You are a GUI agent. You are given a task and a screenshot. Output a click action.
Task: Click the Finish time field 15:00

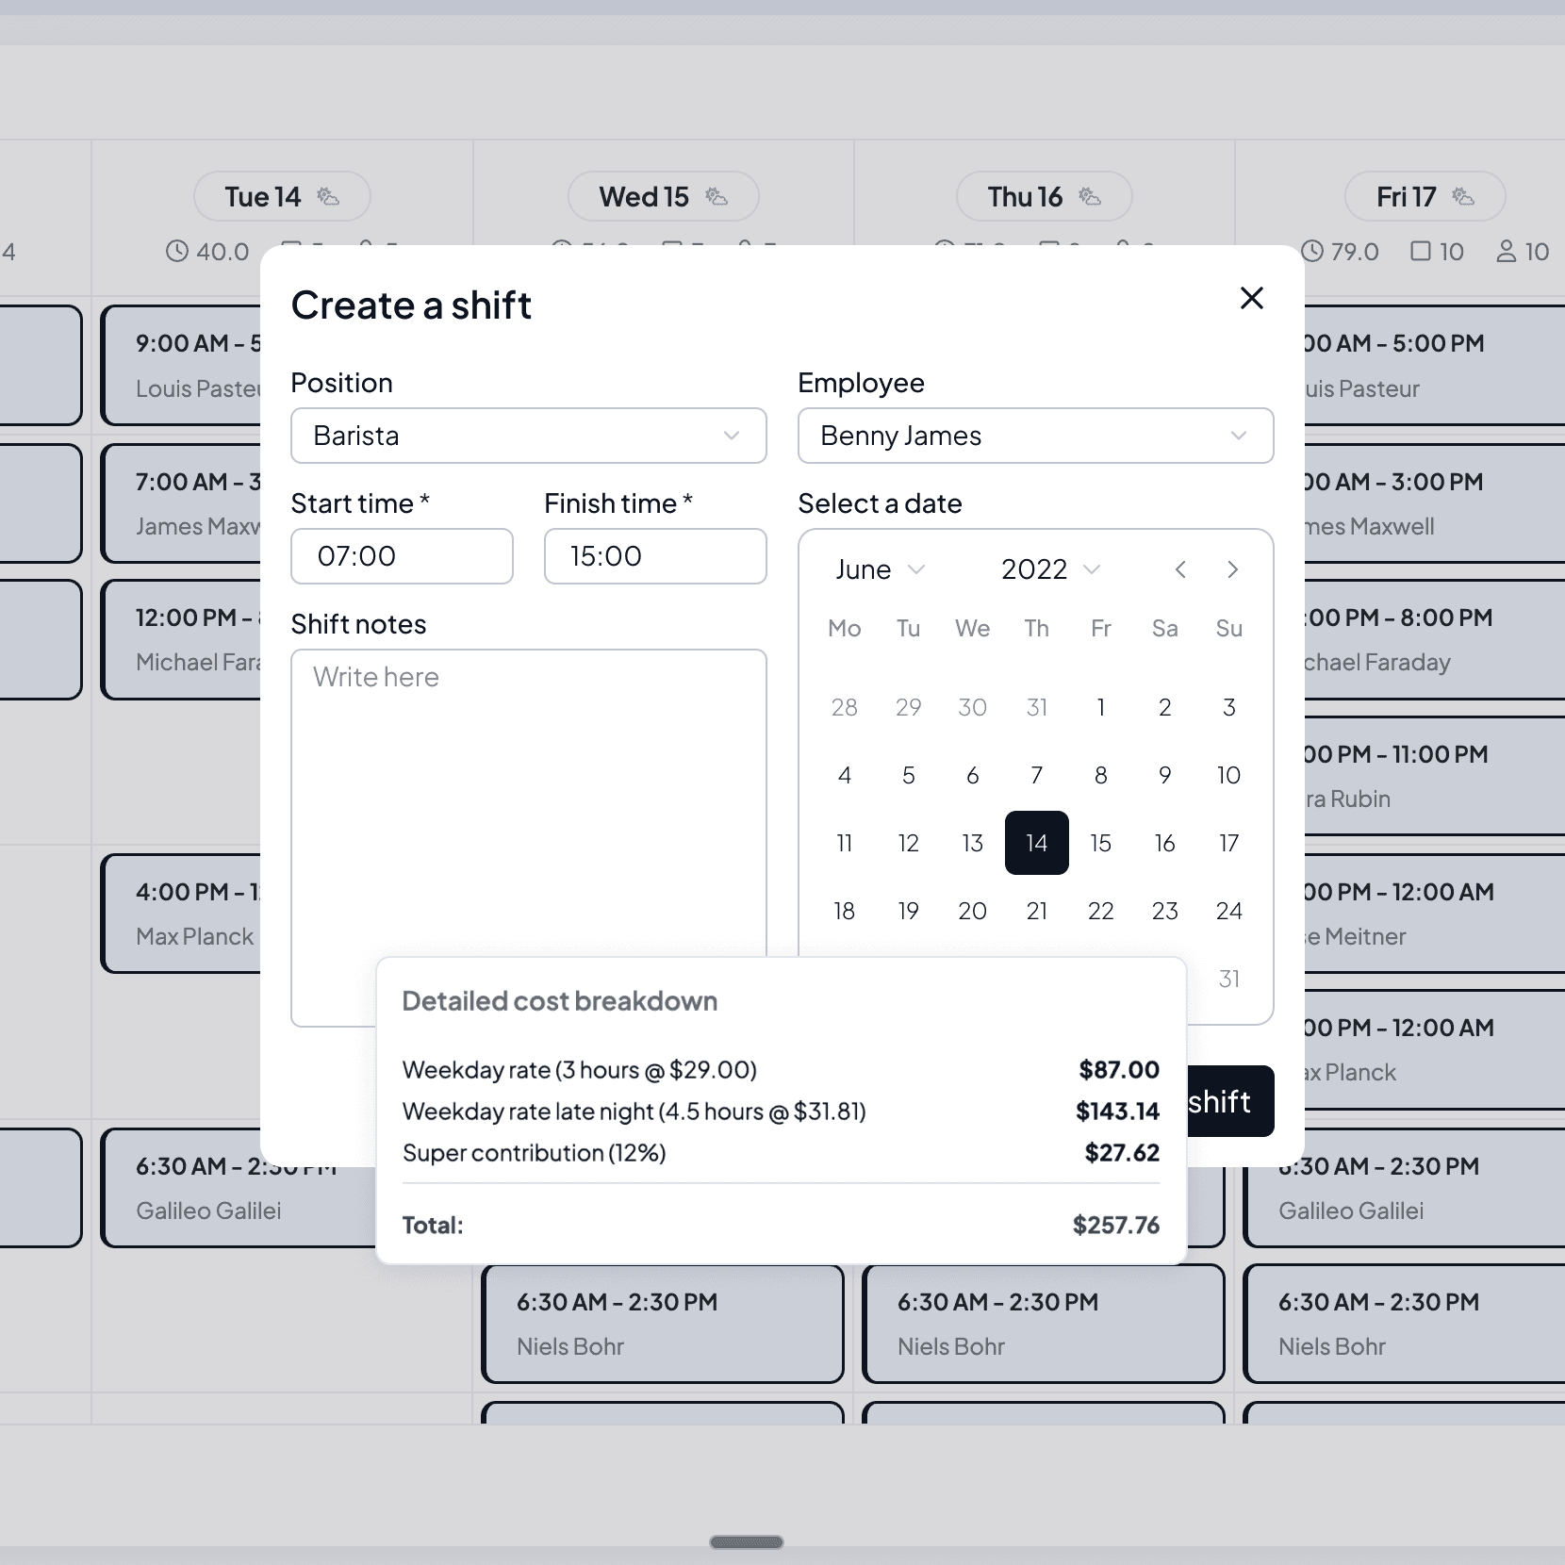click(655, 556)
